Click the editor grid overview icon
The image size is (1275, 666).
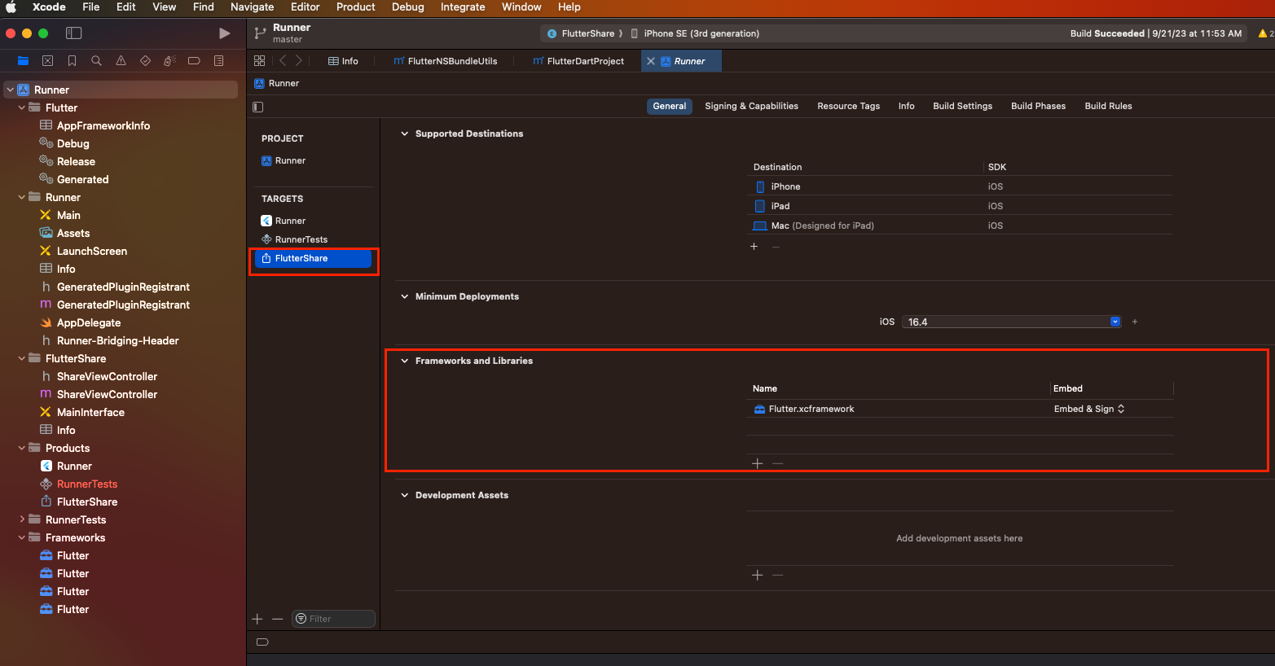click(x=259, y=60)
